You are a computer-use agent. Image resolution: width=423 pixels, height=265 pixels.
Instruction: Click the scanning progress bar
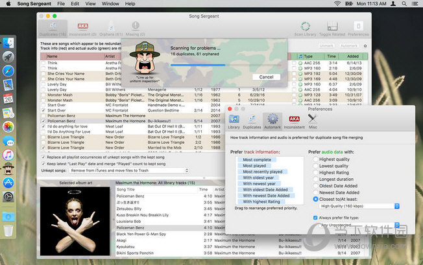click(x=226, y=65)
